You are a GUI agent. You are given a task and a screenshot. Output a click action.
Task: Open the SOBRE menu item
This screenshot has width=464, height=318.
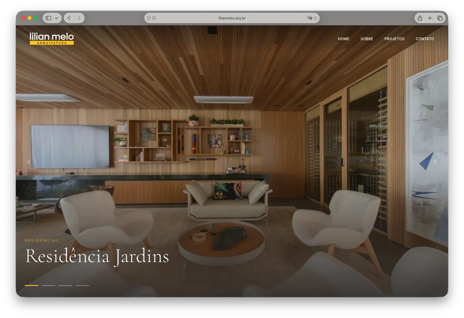click(367, 39)
